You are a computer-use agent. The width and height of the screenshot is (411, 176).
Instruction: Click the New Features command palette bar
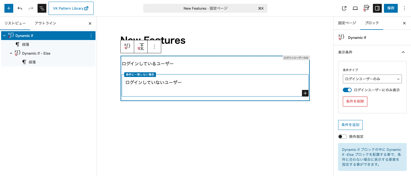205,8
